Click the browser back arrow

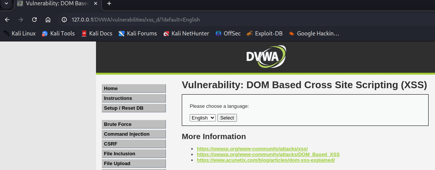7,20
